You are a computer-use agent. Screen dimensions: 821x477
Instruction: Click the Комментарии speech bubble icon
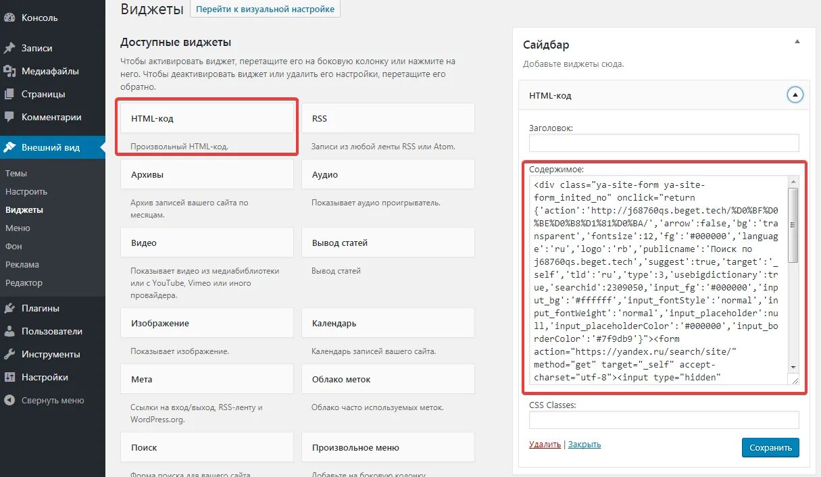pyautogui.click(x=9, y=117)
